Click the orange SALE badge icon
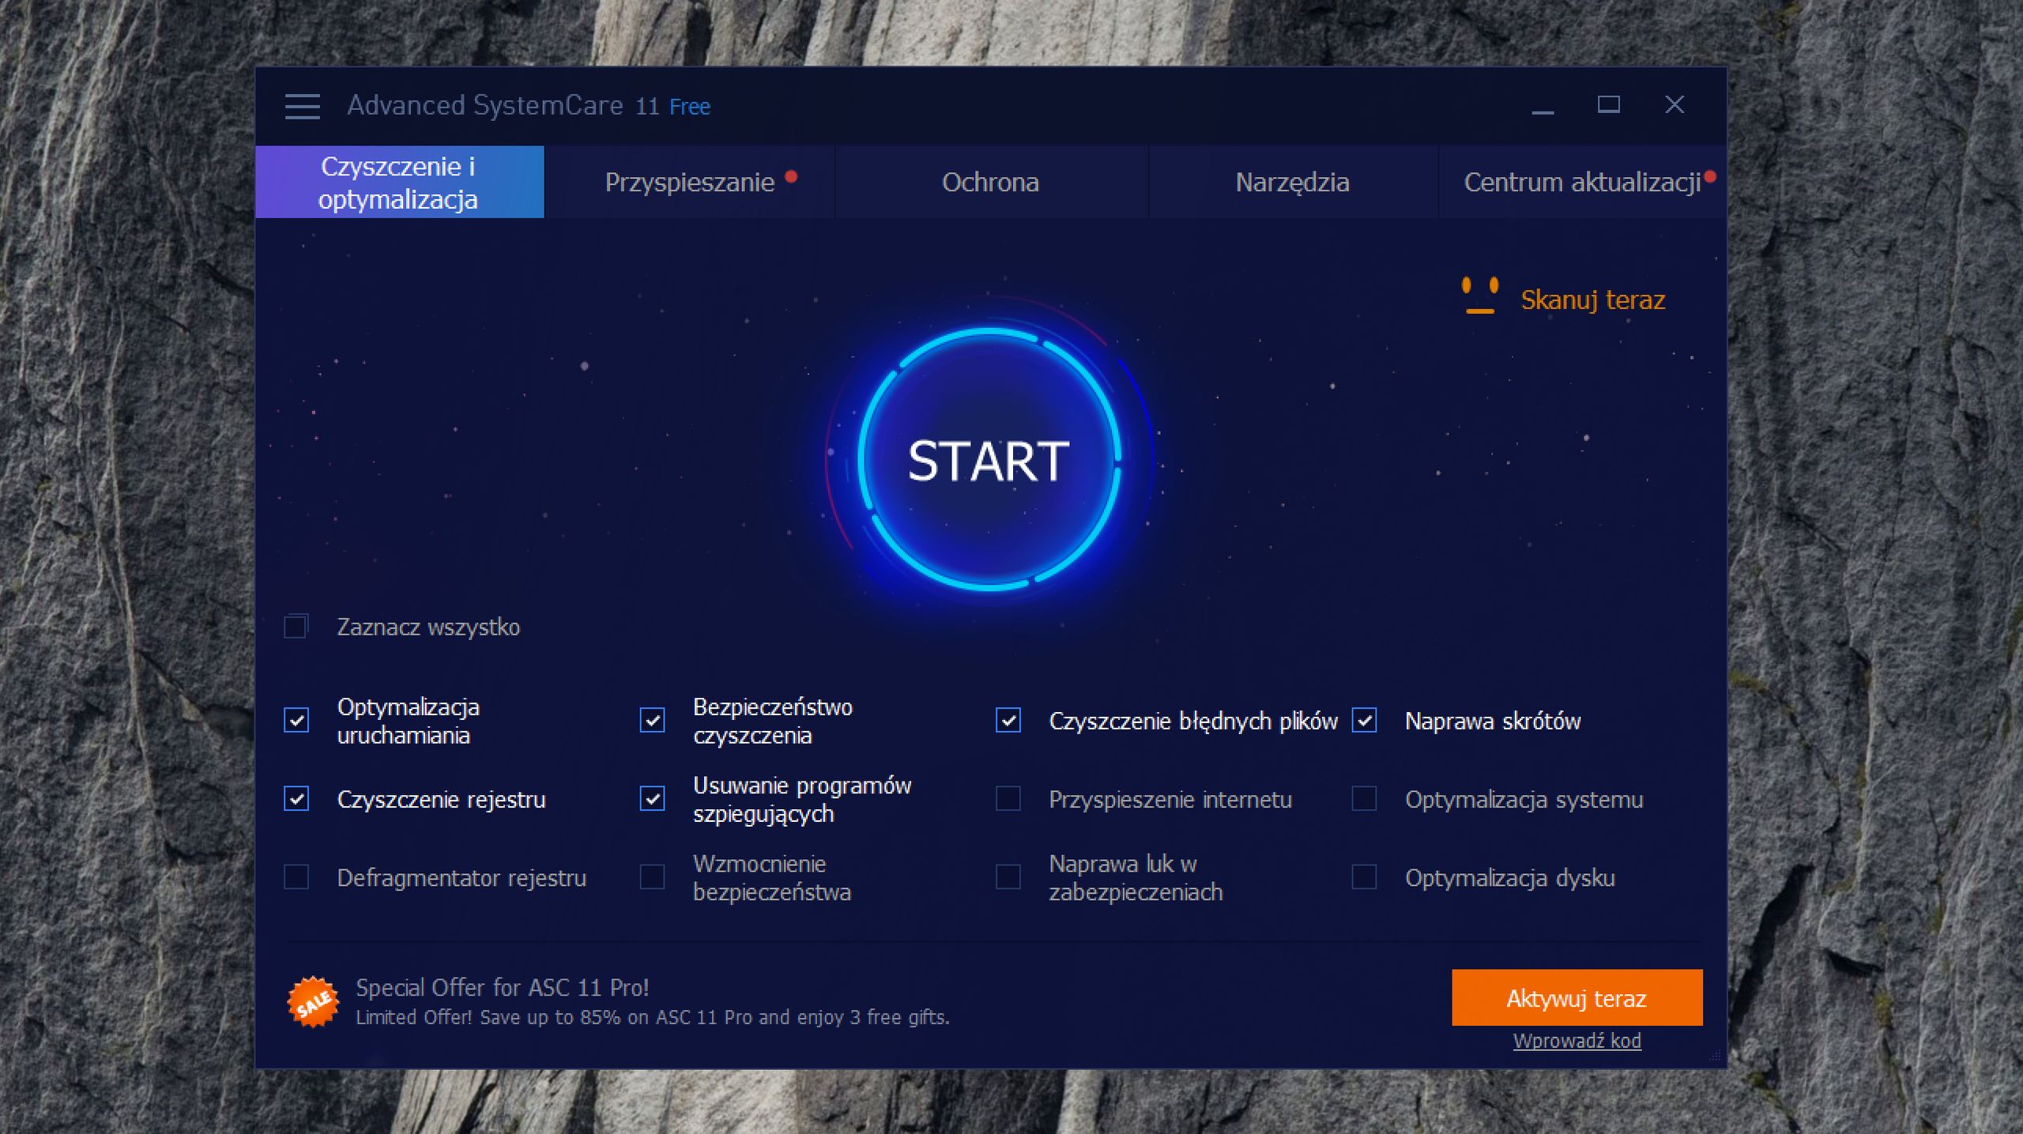Viewport: 2023px width, 1134px height. tap(313, 1001)
